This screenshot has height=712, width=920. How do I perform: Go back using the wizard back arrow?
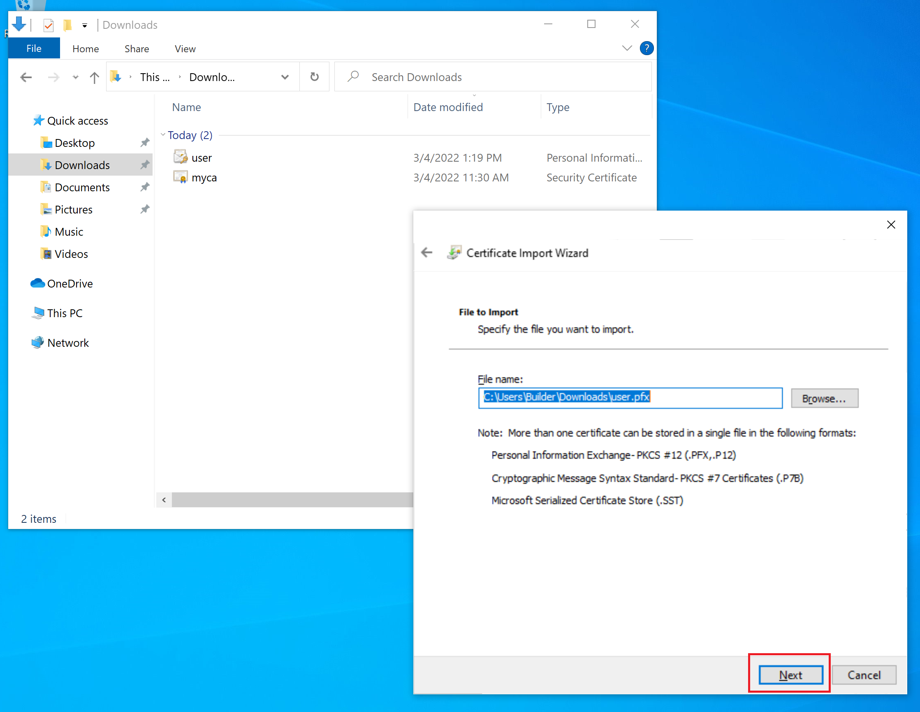tap(427, 253)
